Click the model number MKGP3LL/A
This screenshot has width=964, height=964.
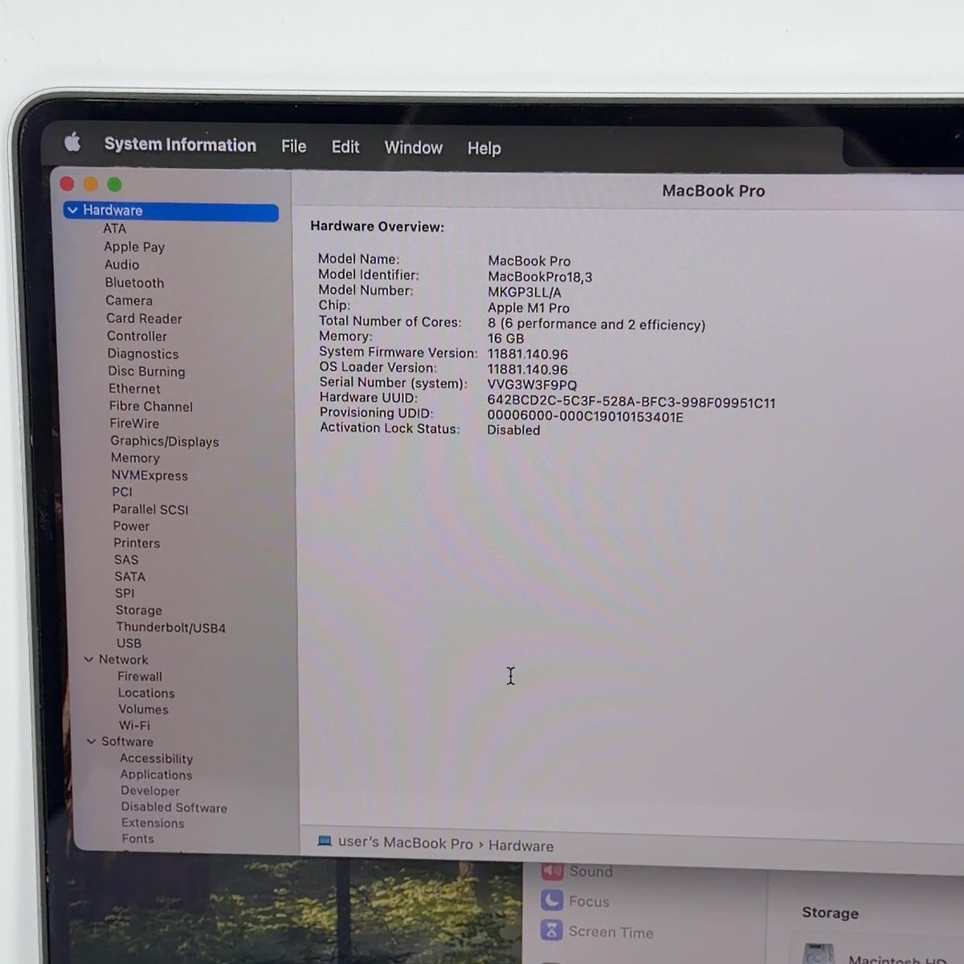[525, 292]
